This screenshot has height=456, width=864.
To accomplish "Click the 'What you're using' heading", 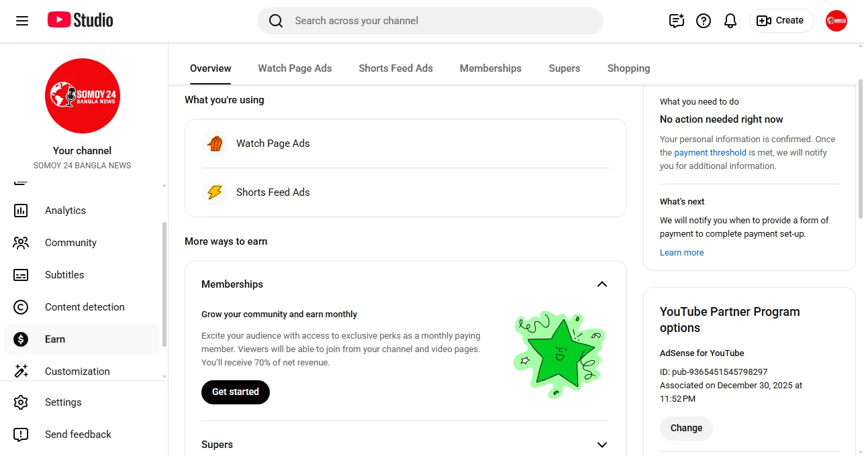I will point(224,100).
